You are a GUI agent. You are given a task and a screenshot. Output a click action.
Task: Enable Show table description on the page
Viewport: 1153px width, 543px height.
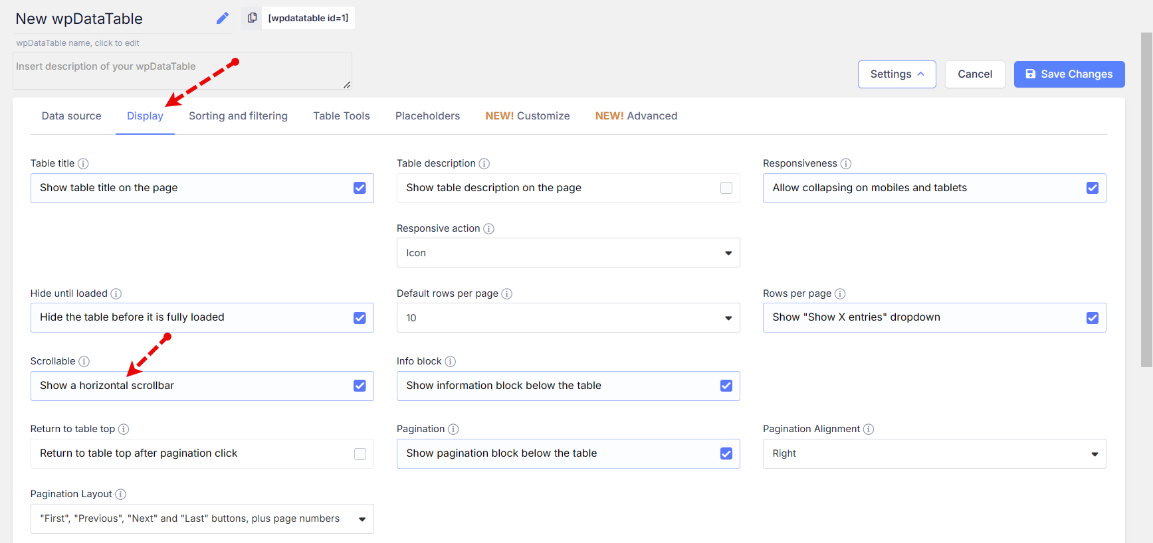tap(726, 188)
